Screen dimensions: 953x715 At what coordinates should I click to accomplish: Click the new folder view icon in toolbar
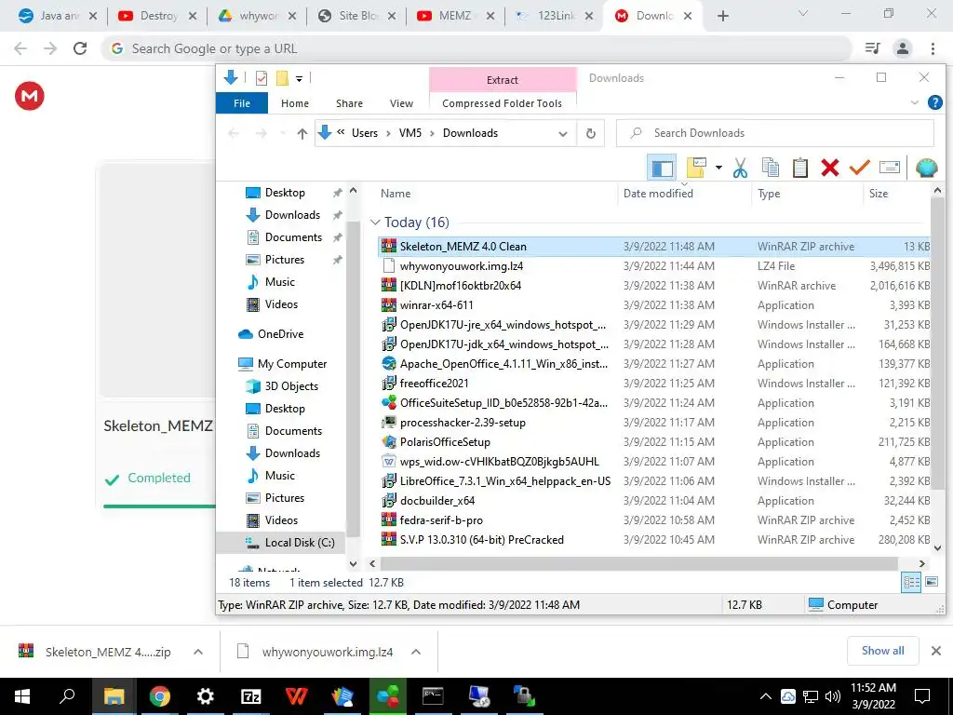(696, 168)
